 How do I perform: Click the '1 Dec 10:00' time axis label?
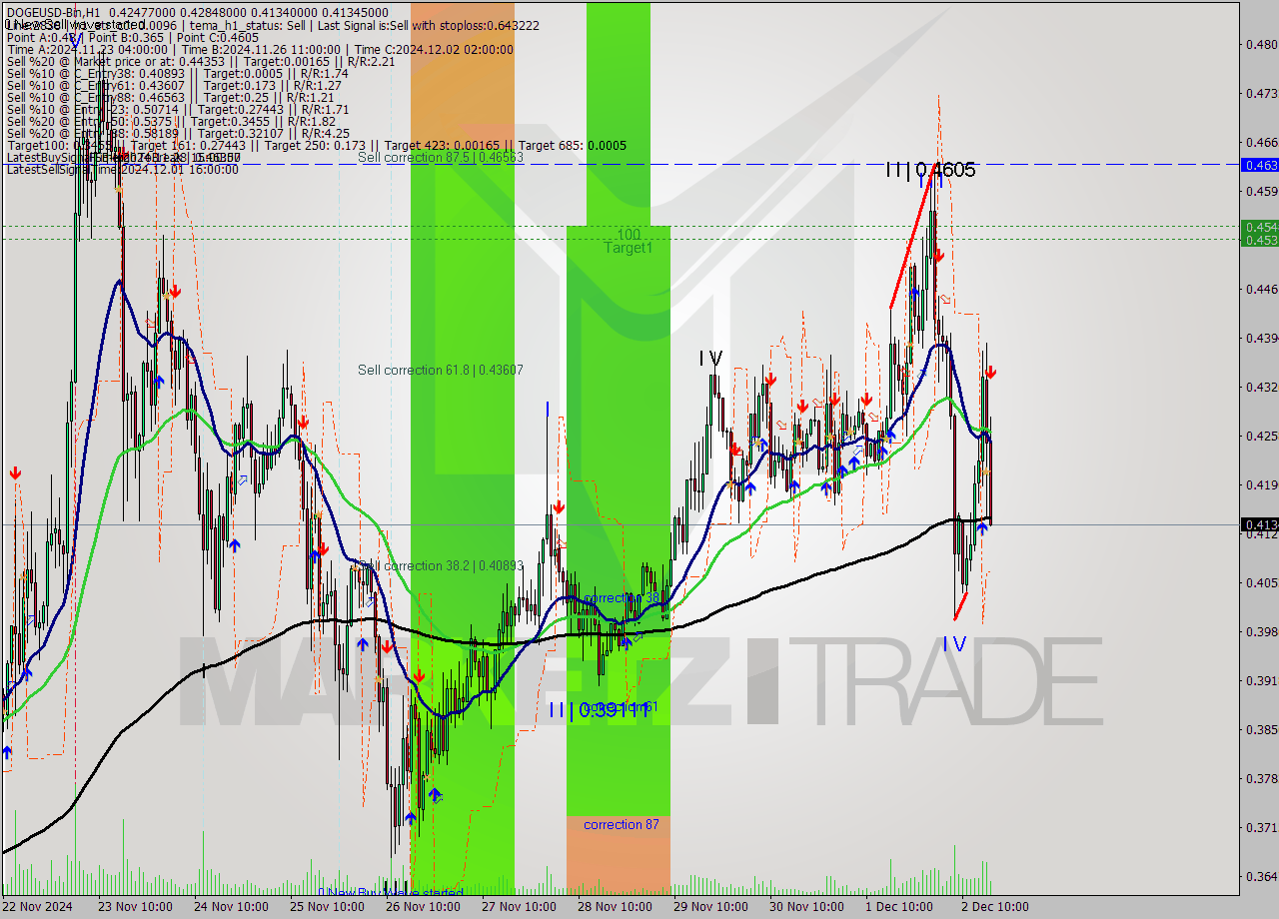pyautogui.click(x=899, y=907)
